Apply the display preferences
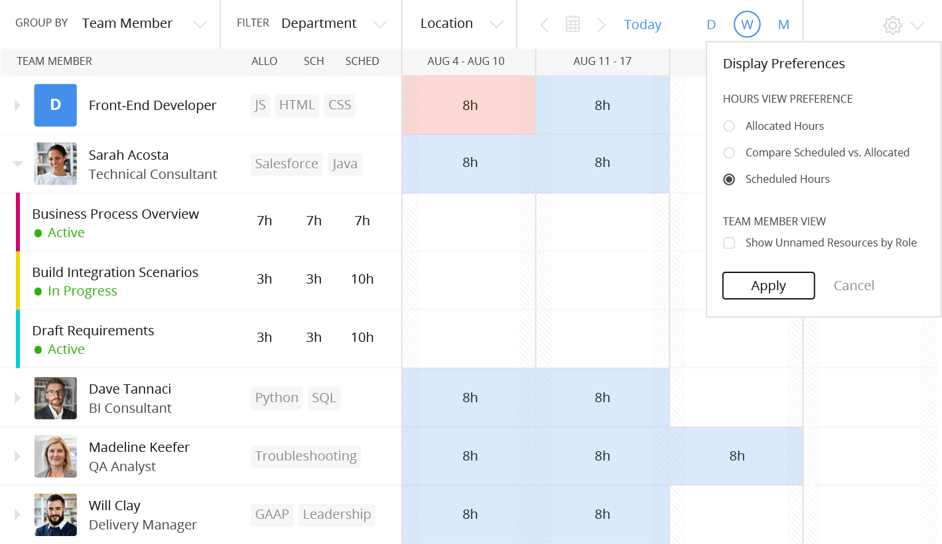 click(768, 286)
